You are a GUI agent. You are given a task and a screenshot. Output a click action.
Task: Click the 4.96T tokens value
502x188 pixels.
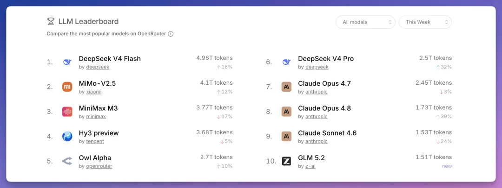pos(214,58)
